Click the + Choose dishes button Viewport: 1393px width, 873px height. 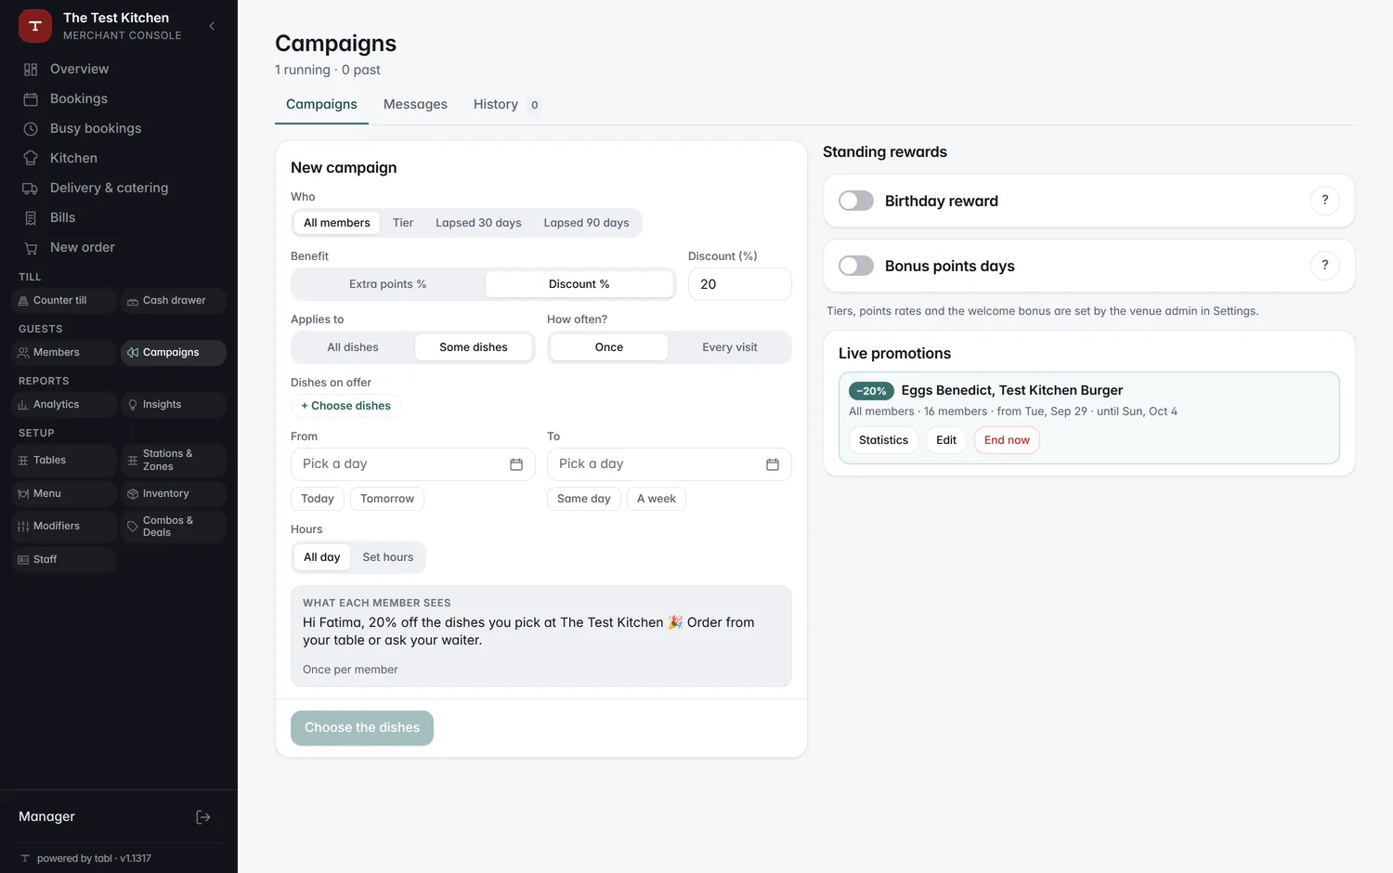pos(345,406)
